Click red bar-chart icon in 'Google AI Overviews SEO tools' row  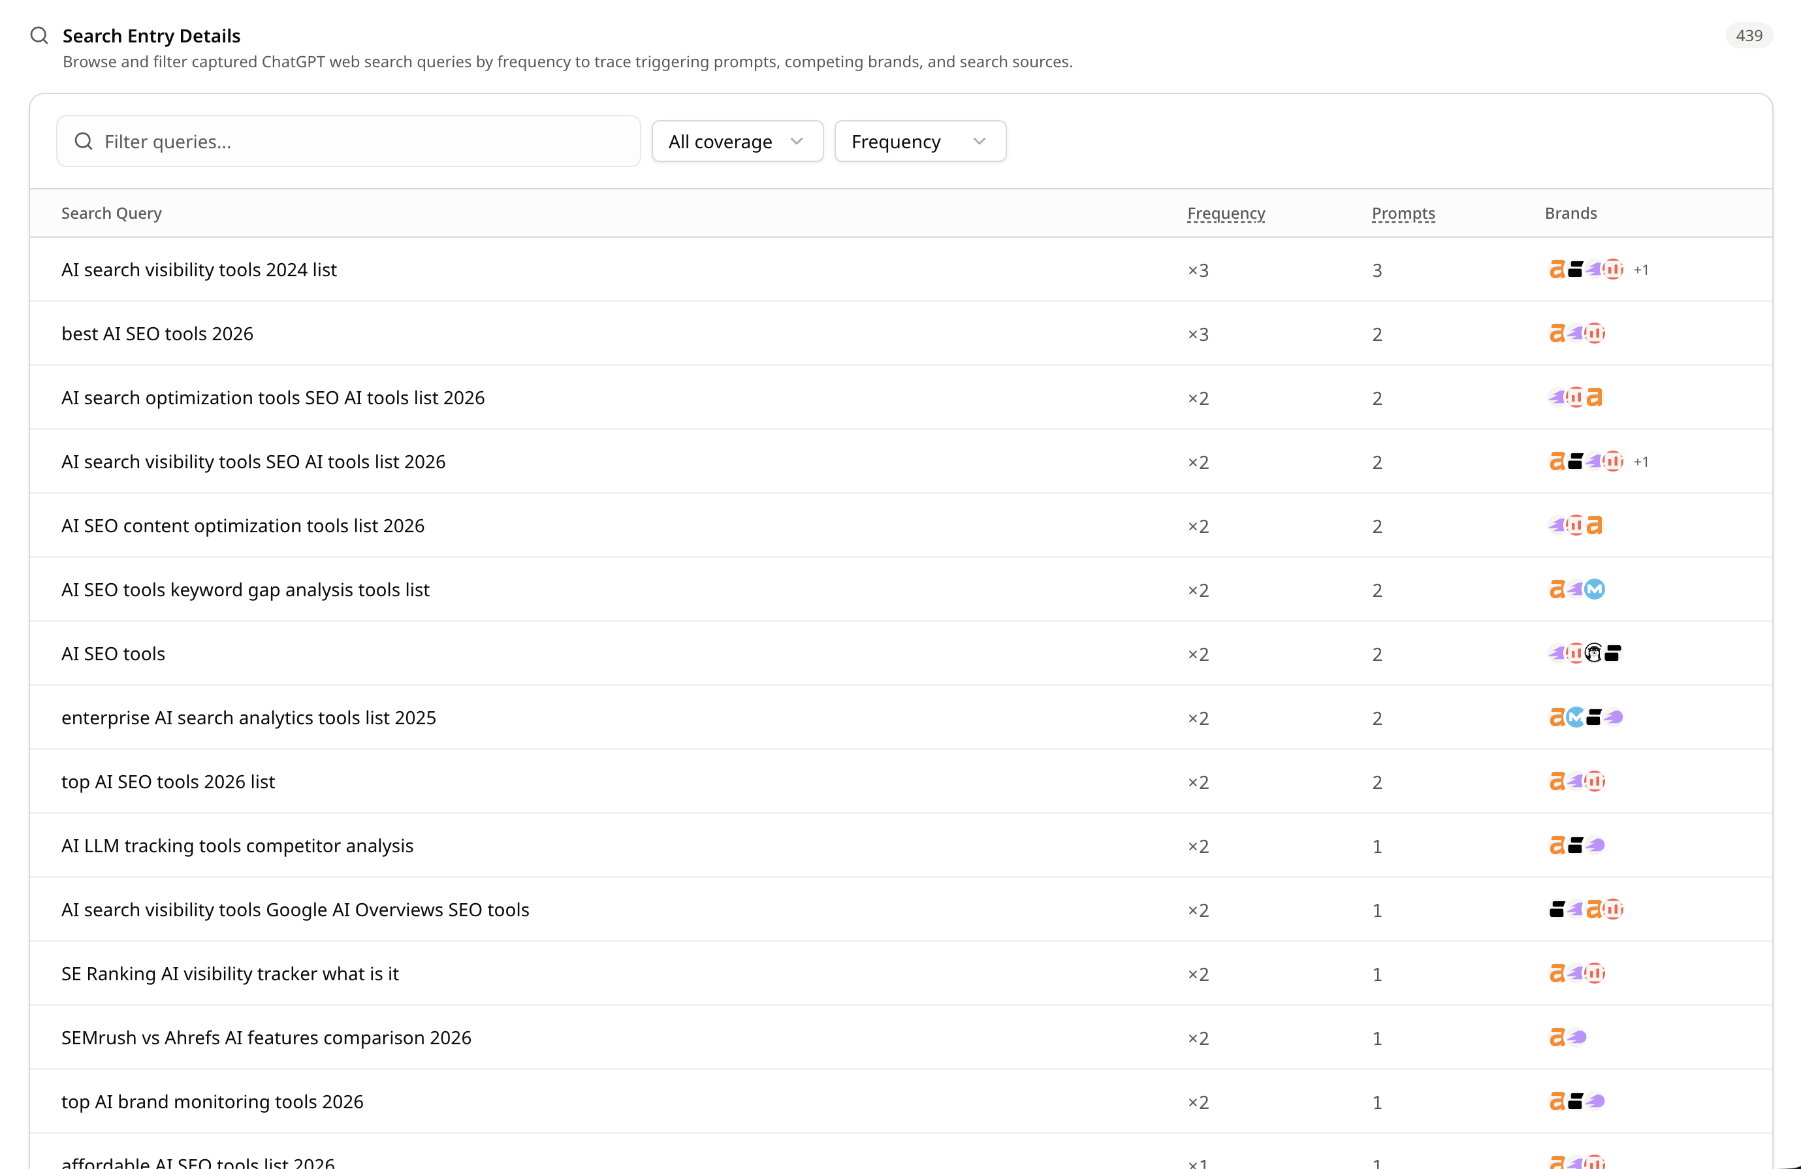tap(1614, 910)
